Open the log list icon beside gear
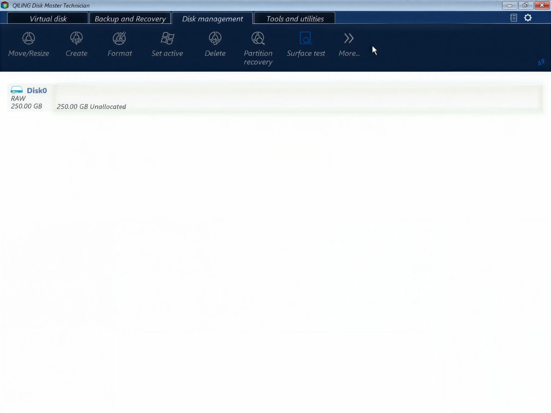The image size is (551, 413). click(x=514, y=18)
